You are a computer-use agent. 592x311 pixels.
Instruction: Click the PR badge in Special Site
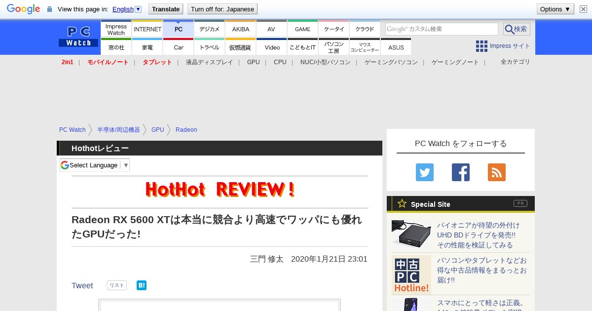520,203
